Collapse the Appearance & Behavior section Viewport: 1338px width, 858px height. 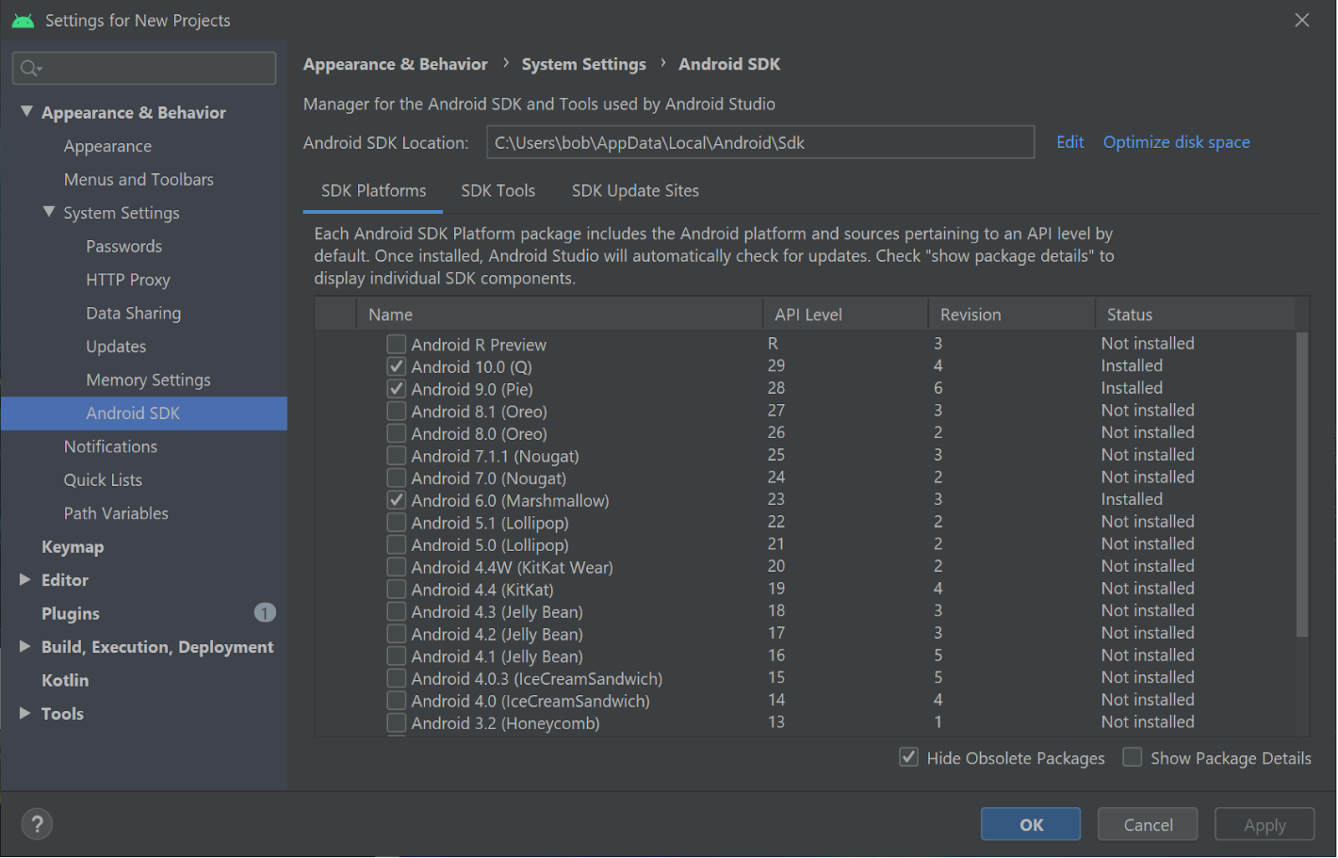pos(27,111)
